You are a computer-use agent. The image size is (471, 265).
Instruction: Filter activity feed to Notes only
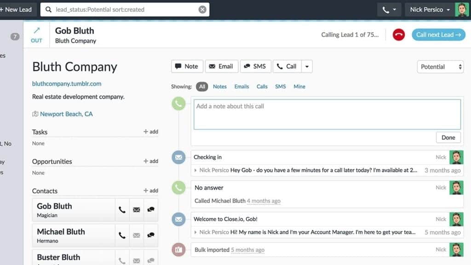[x=219, y=86]
